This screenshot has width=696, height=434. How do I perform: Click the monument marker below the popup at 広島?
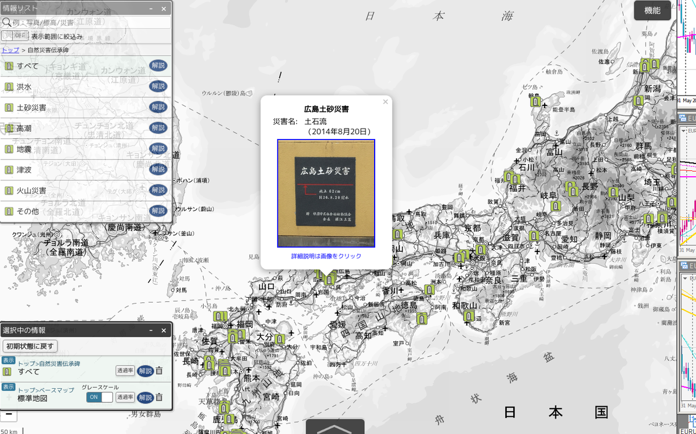329,279
